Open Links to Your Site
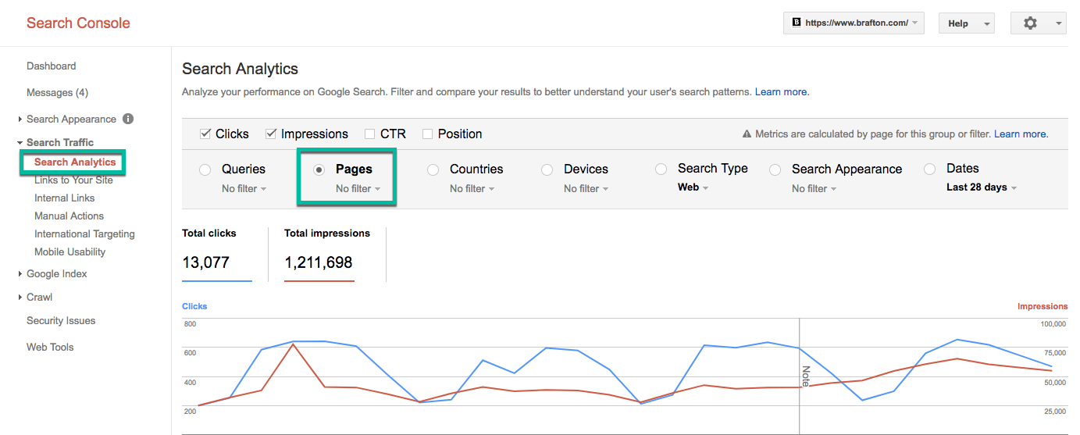 pyautogui.click(x=73, y=180)
